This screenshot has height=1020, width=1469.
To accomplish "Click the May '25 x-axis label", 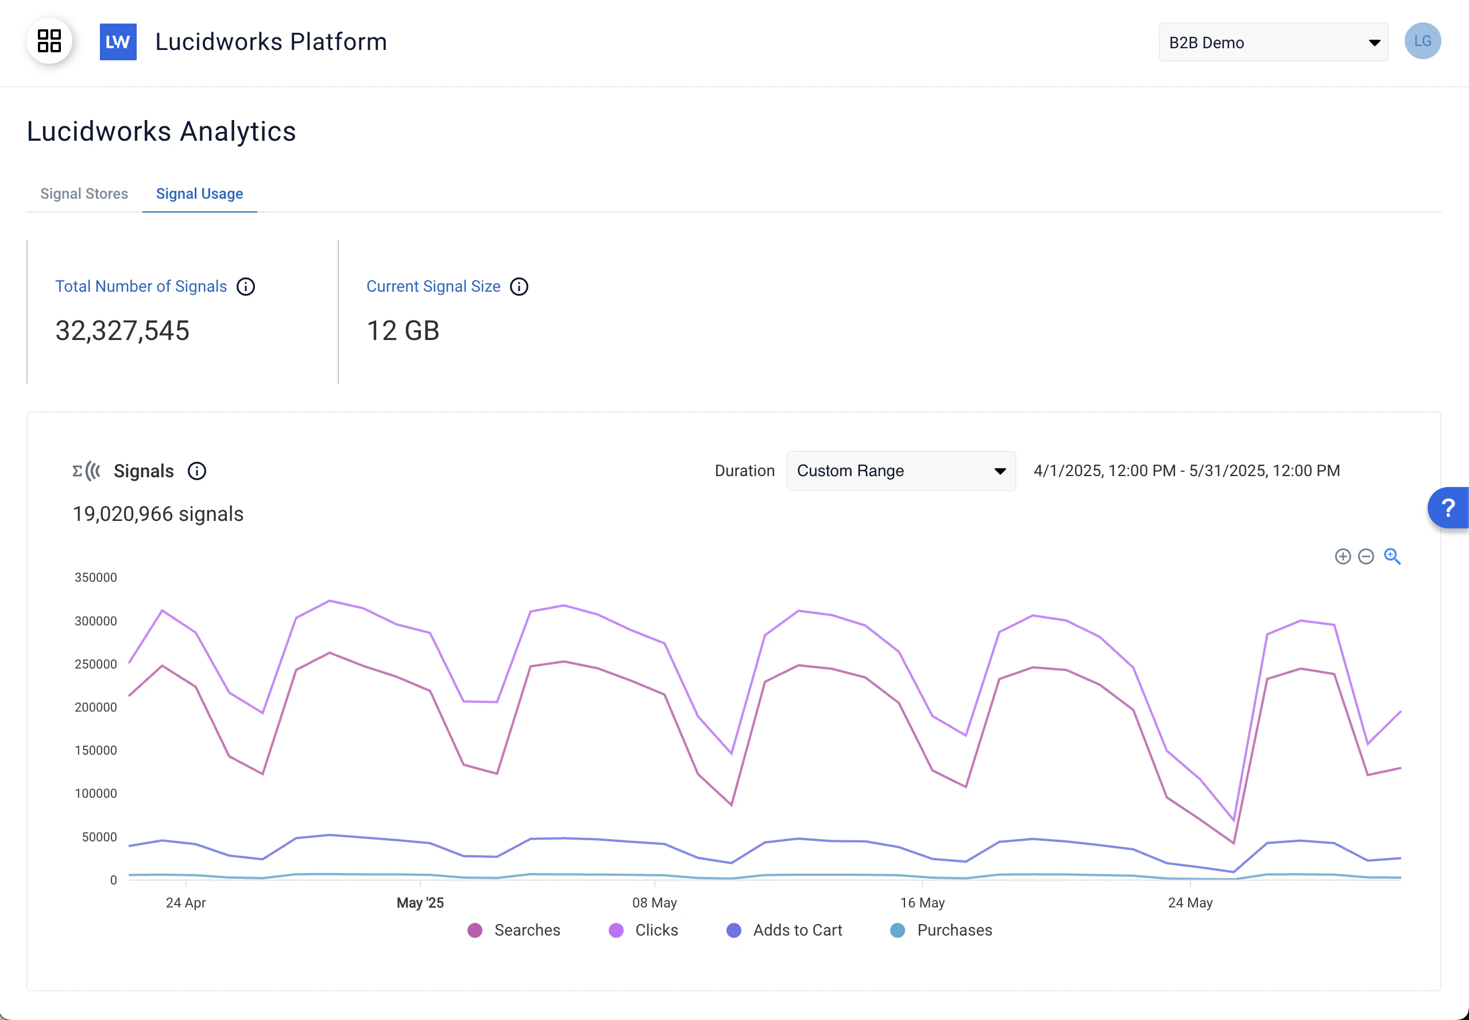I will 420,903.
